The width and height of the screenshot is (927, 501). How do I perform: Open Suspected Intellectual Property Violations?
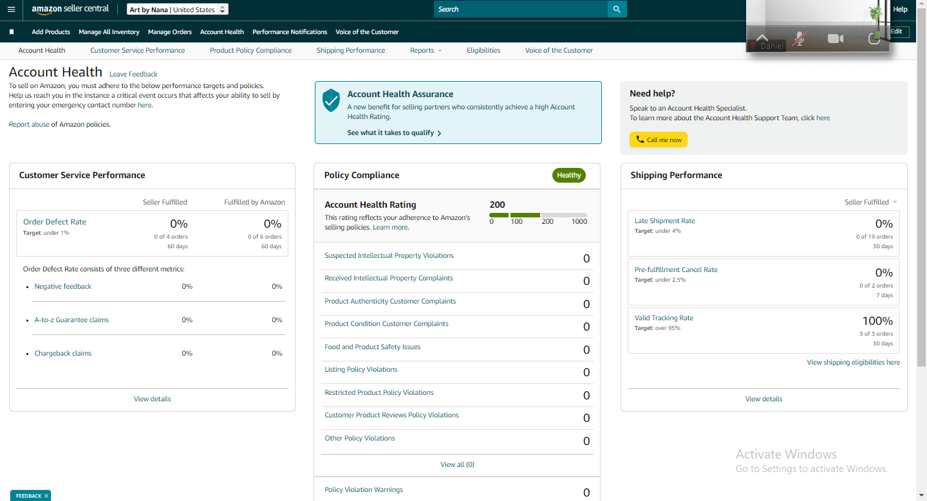pos(389,255)
